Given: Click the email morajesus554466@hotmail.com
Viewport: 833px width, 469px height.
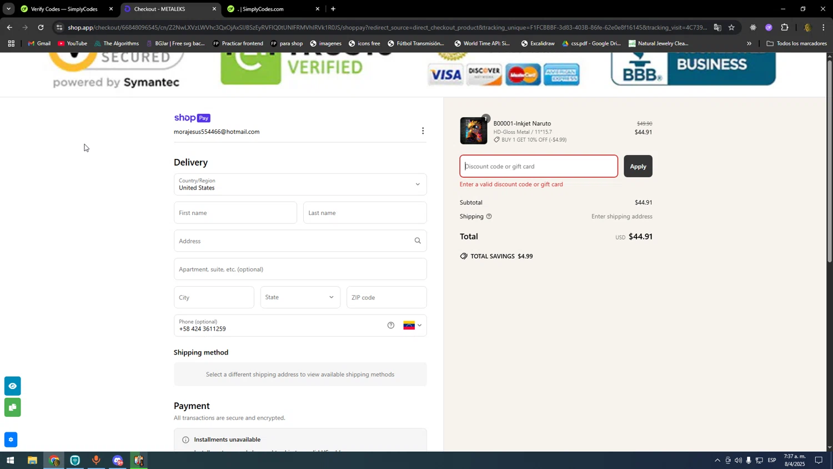Looking at the screenshot, I should pos(217,132).
